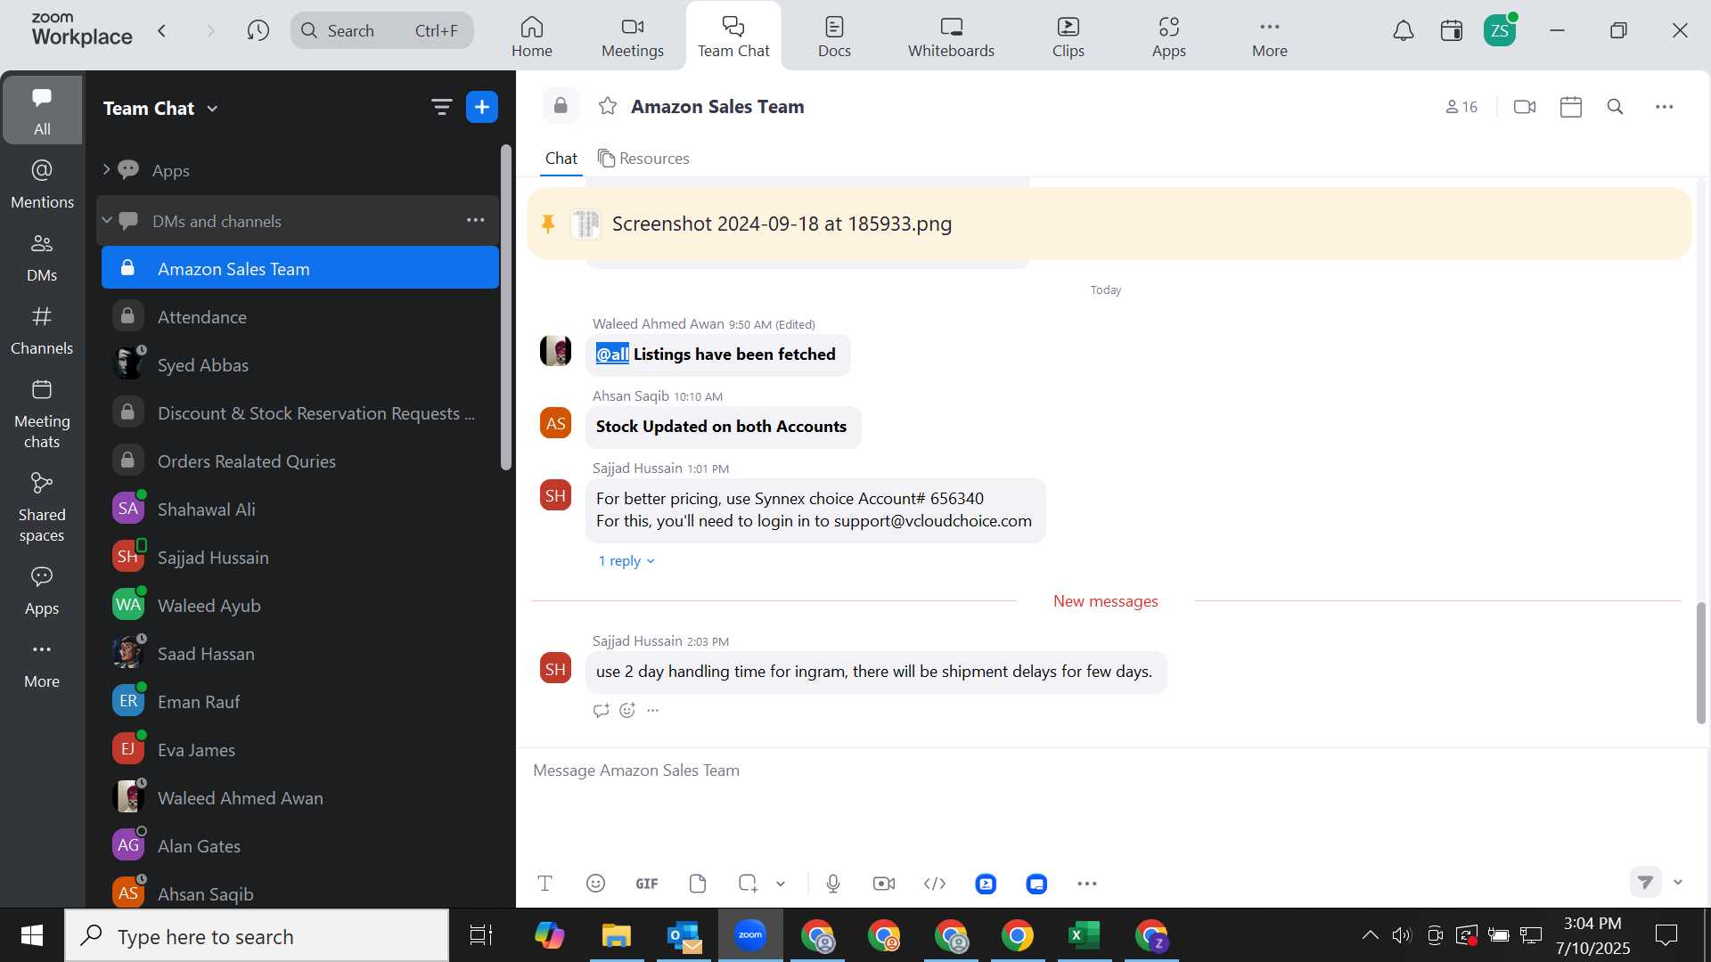This screenshot has width=1711, height=962.
Task: Open More in the left sidebar
Action: (42, 664)
